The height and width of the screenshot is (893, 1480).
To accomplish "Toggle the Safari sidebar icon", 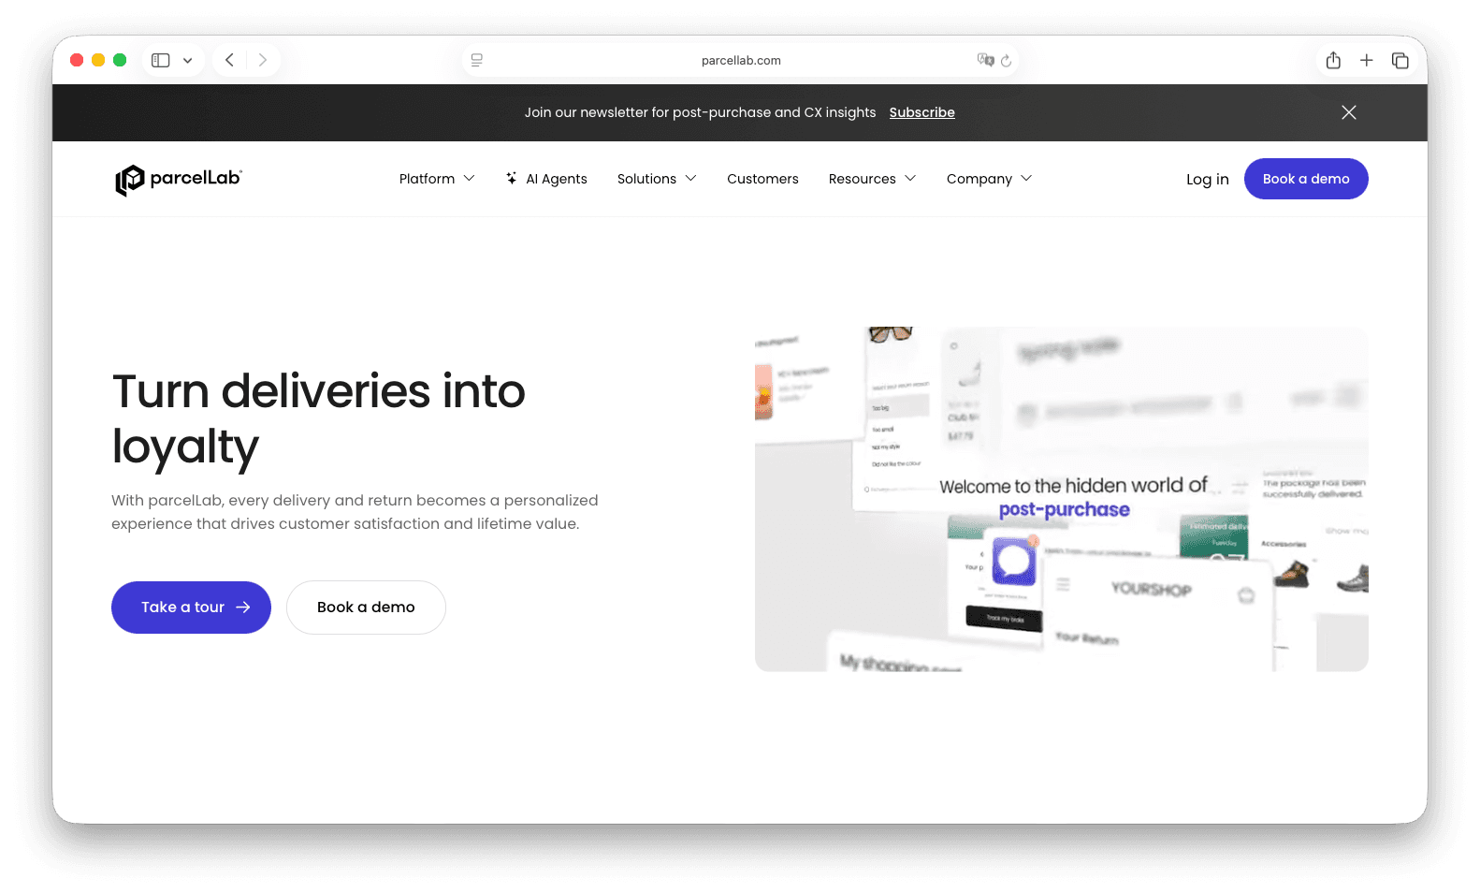I will (161, 60).
